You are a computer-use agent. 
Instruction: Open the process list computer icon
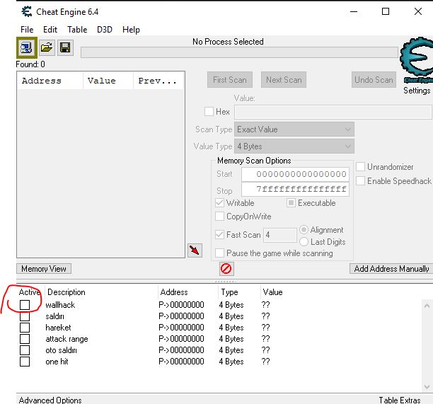point(26,47)
